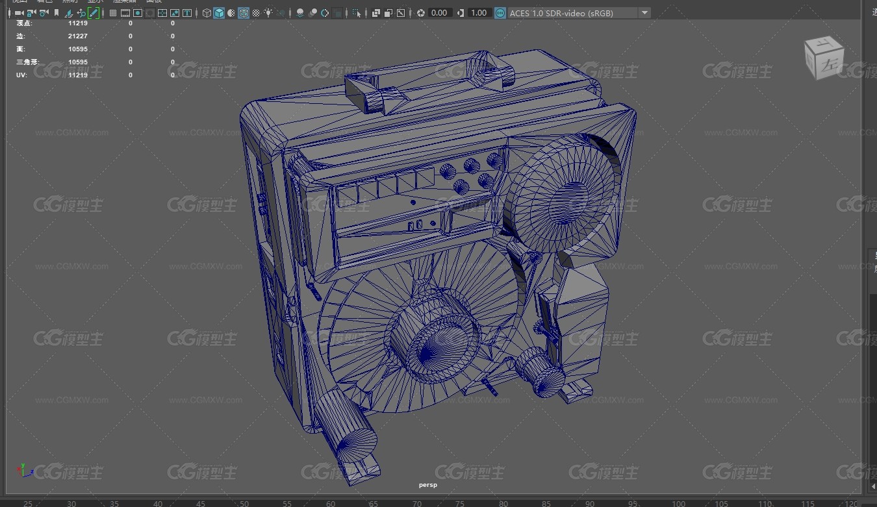Open the ACES 1.0 SDR-video view transform list
Image resolution: width=877 pixels, height=507 pixels.
click(578, 12)
